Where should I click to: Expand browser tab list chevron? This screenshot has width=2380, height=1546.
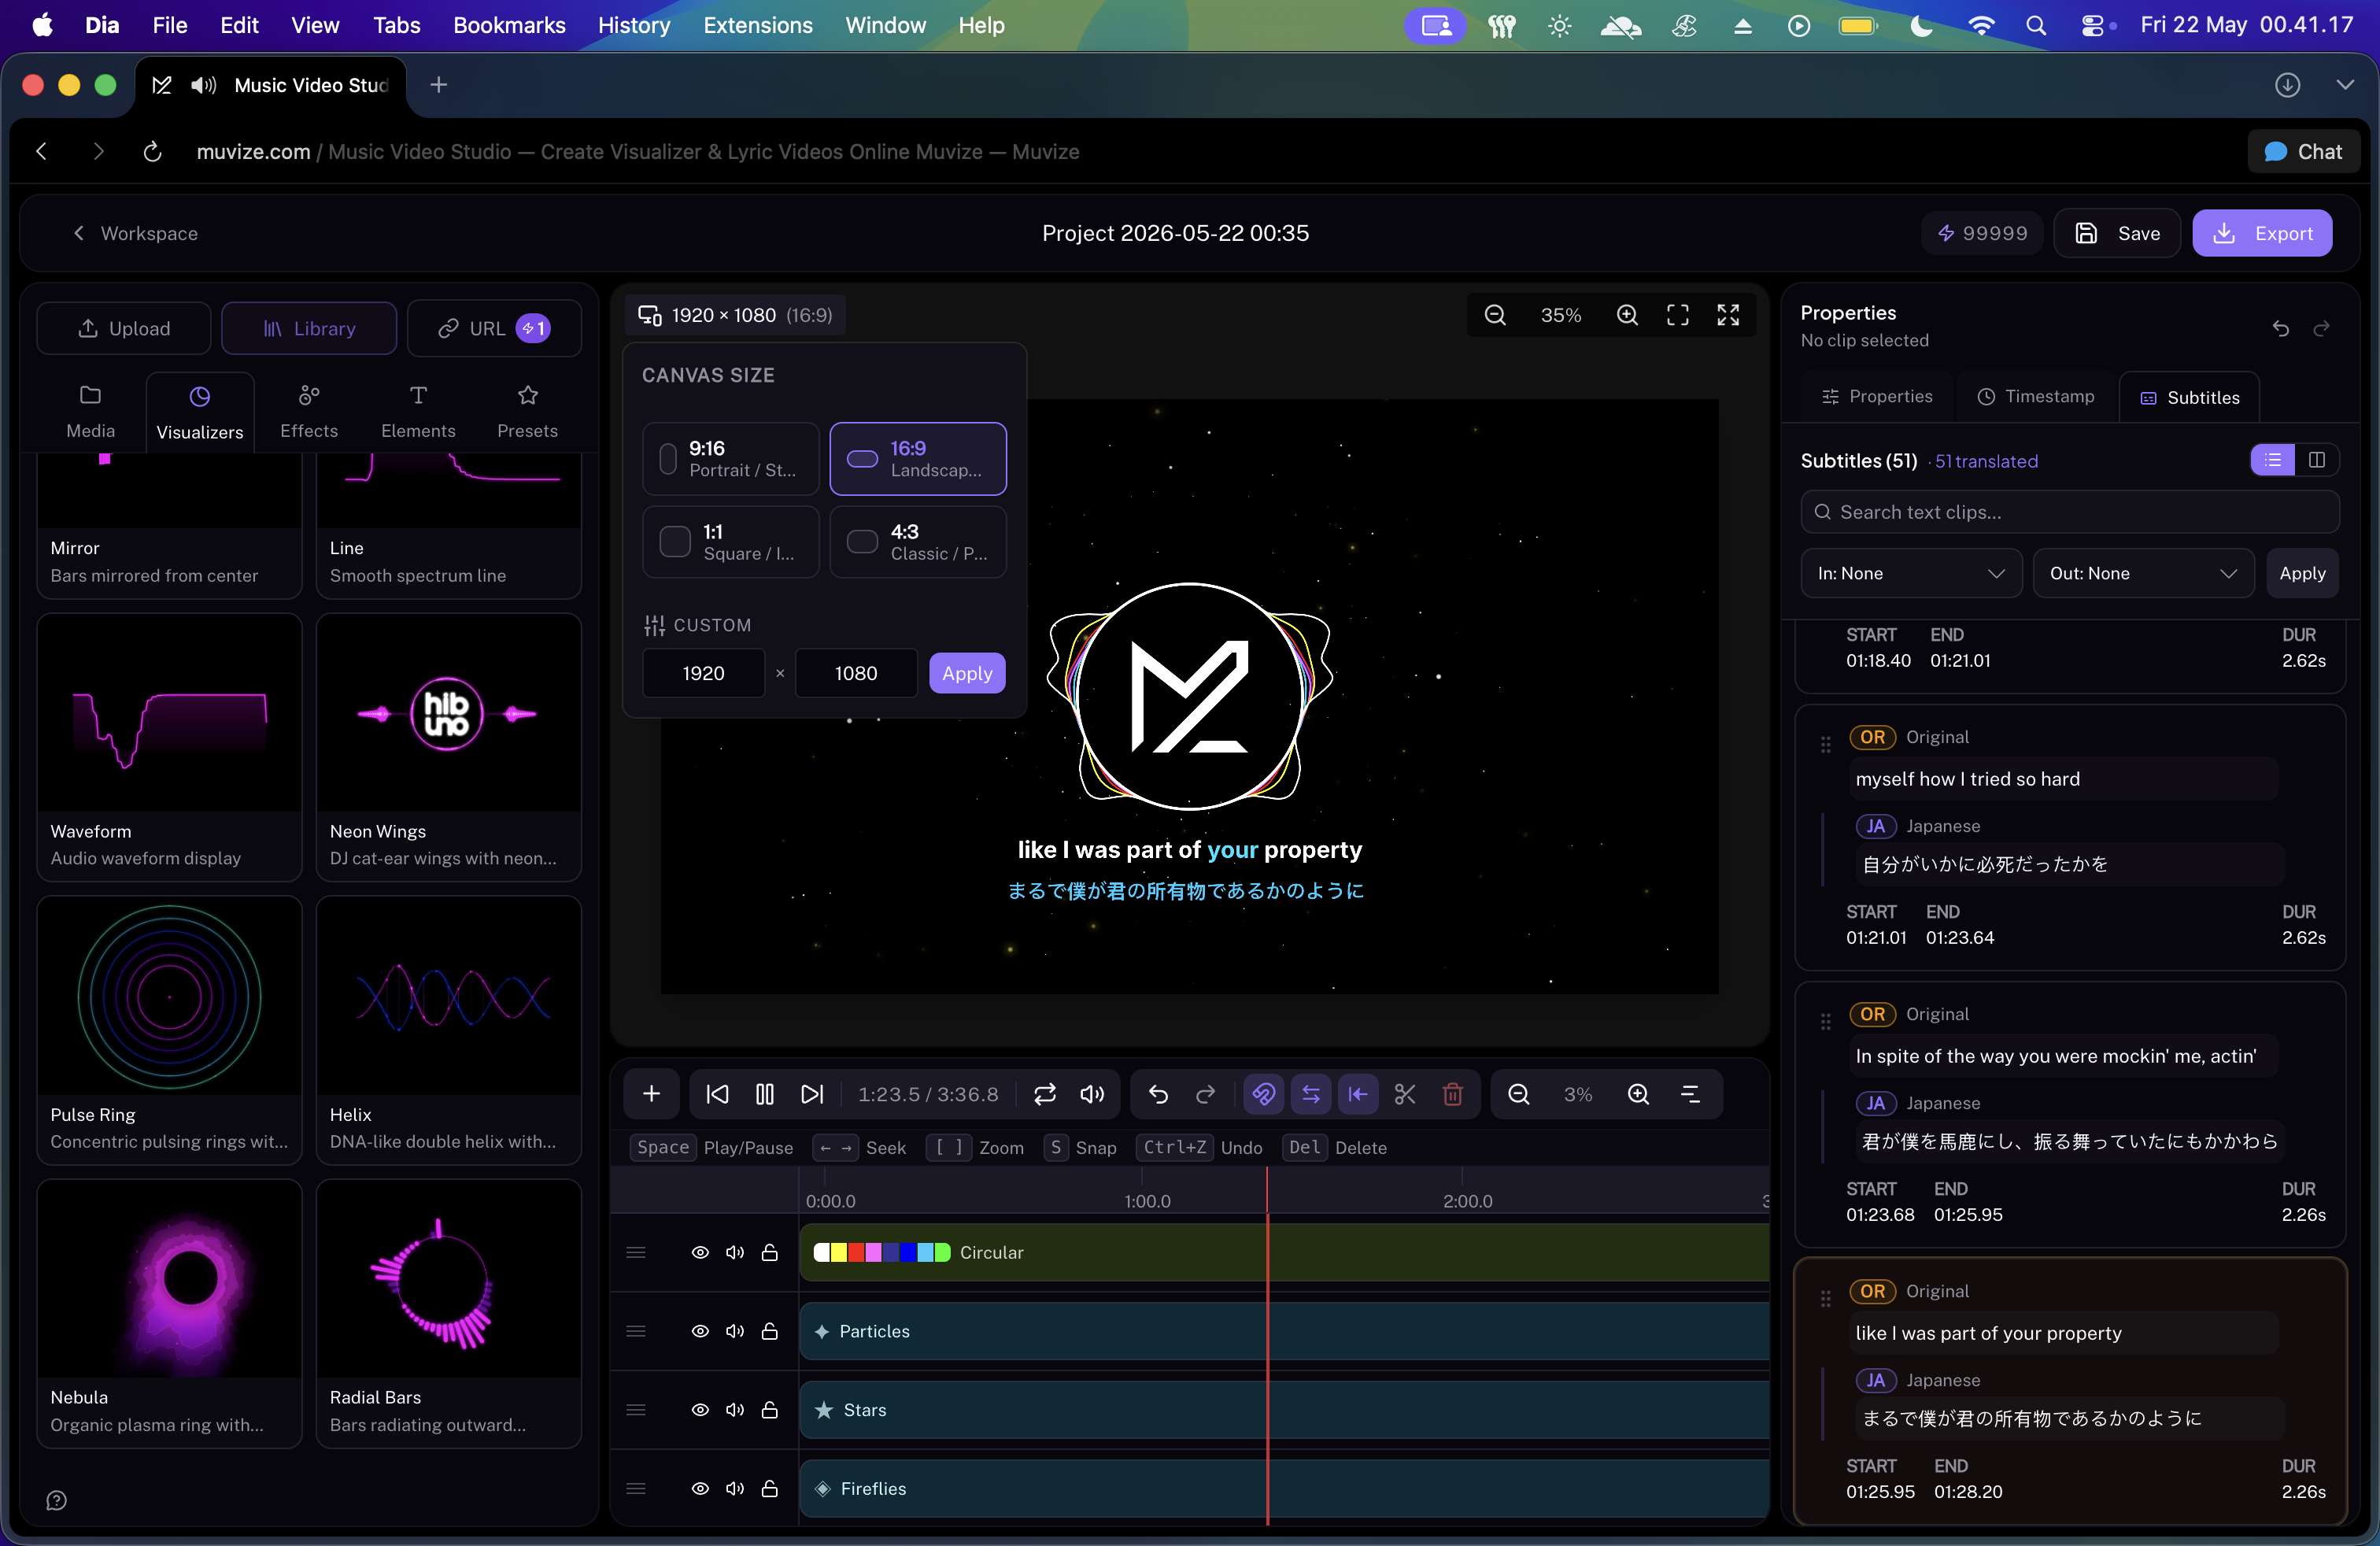coord(2344,85)
